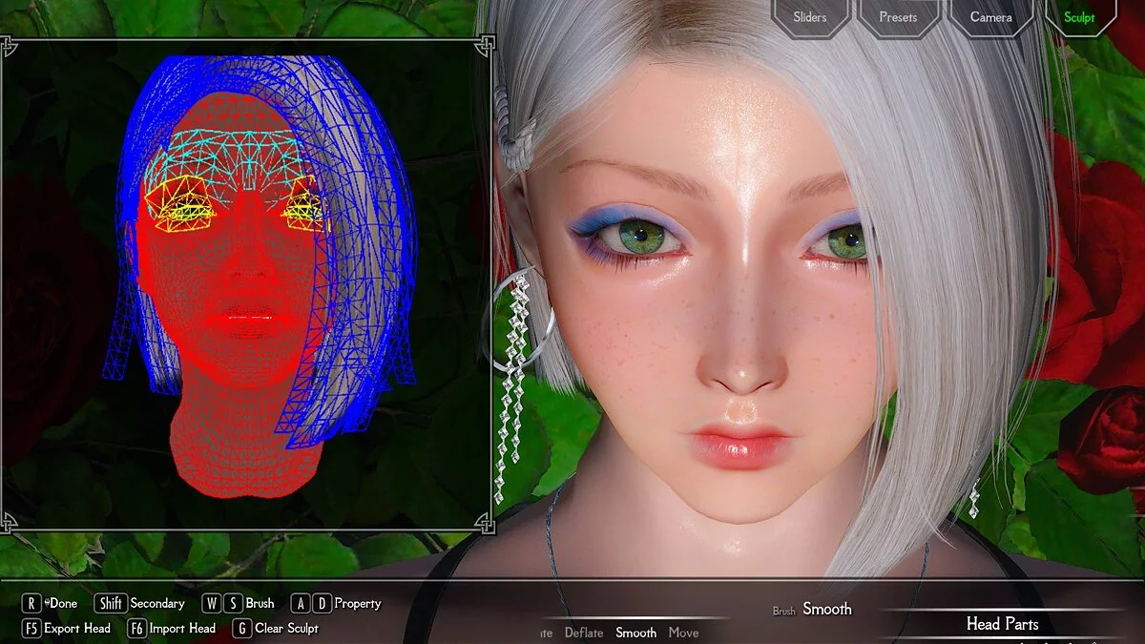Click the green Sculpt tab
This screenshot has width=1145, height=644.
tap(1079, 17)
